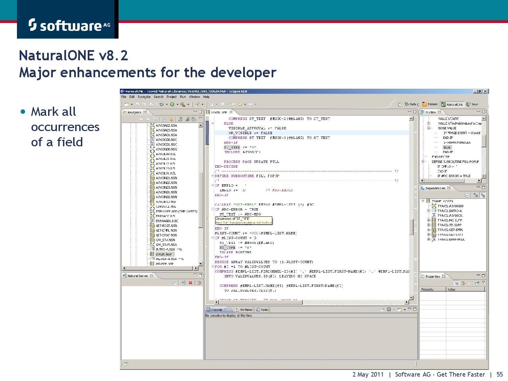The width and height of the screenshot is (508, 381).
Task: Collapse DEFINE SUBROUTINE FILL-POPUP outline node
Action: tap(423, 162)
